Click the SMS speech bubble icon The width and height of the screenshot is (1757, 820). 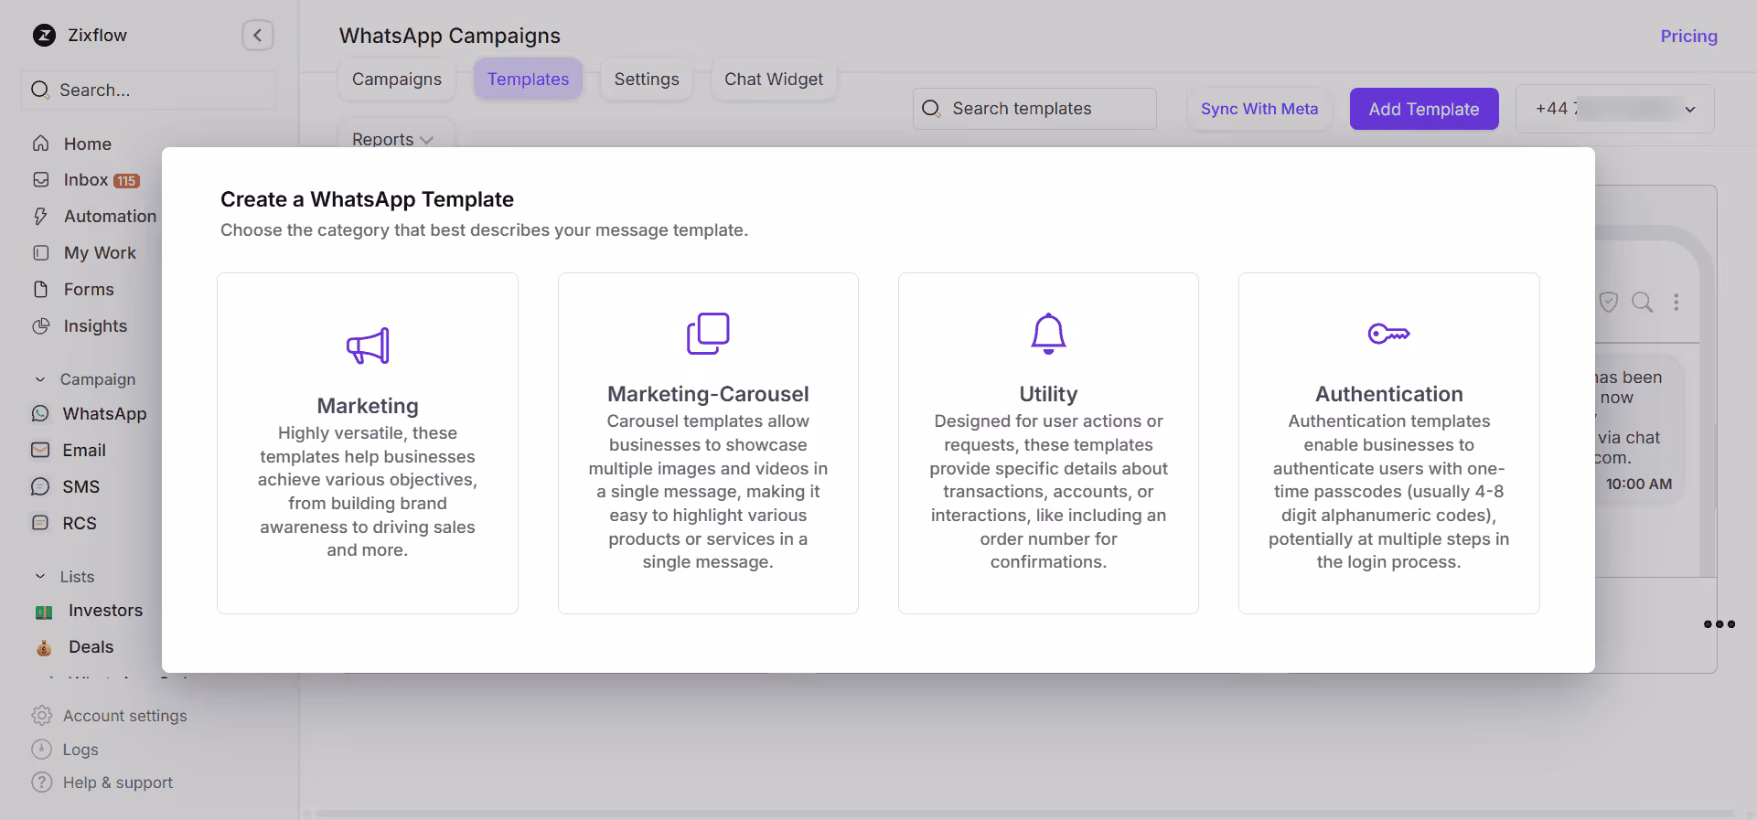pos(40,487)
